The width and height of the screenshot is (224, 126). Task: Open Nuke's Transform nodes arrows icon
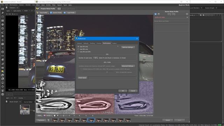[2, 40]
